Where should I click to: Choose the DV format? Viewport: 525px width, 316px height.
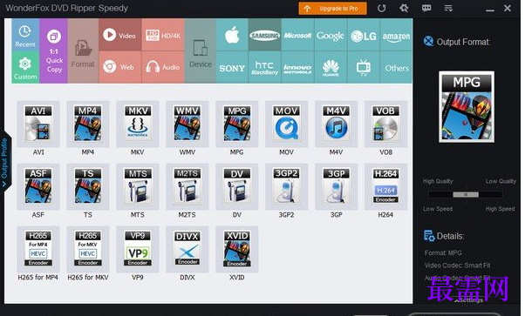[237, 186]
